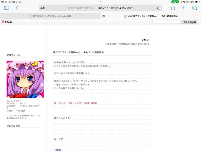The image size is (201, 151).
Task: Show the tab overview icon
Action: (195, 8)
